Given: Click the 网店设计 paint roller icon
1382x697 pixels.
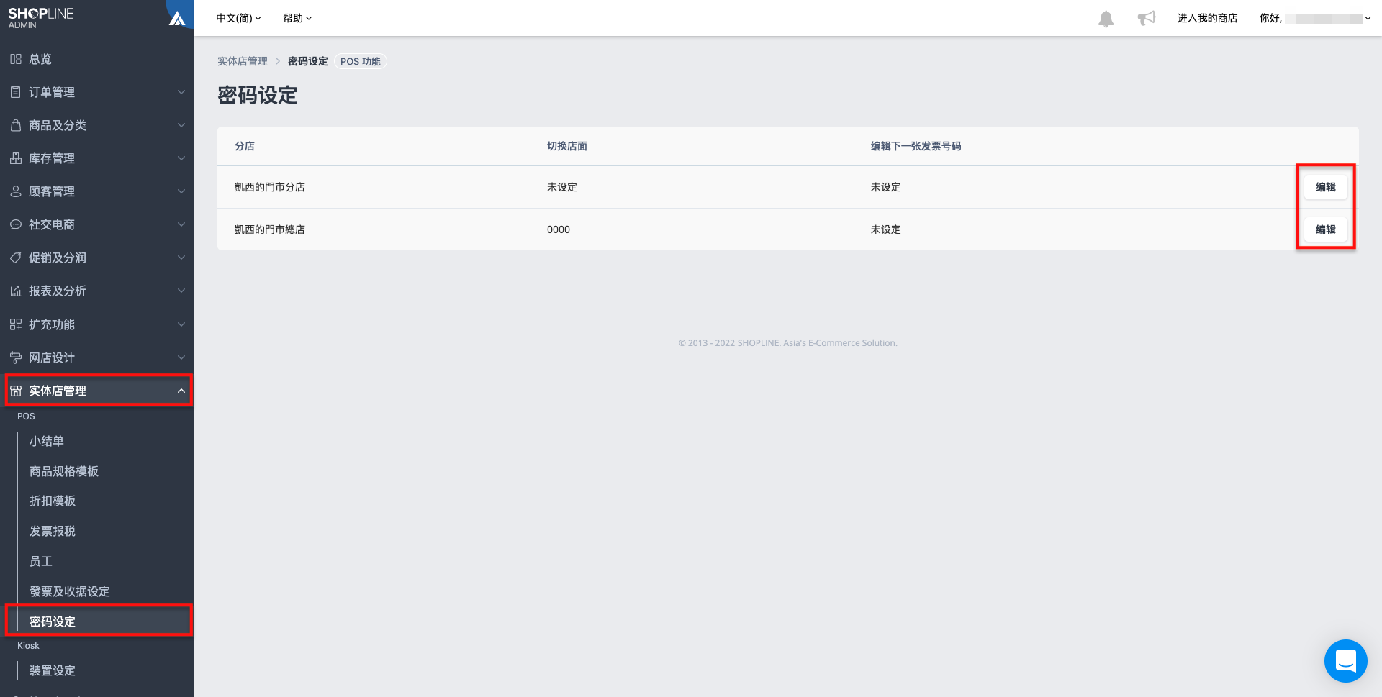Looking at the screenshot, I should pos(16,357).
